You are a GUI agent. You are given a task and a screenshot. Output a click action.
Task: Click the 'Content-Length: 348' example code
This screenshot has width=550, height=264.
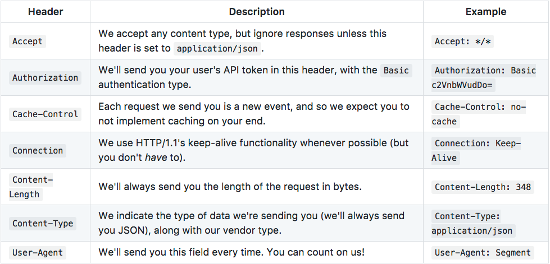tap(483, 187)
